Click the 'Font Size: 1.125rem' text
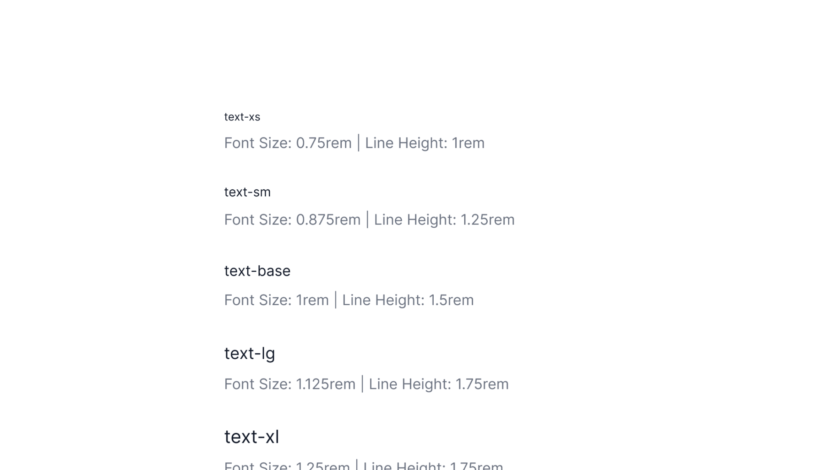This screenshot has width=836, height=470. tap(290, 384)
